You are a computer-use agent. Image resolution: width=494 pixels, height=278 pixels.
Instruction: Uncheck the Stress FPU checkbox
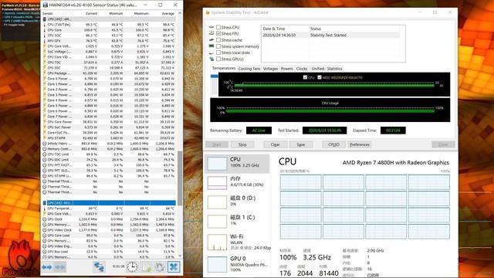[218, 33]
